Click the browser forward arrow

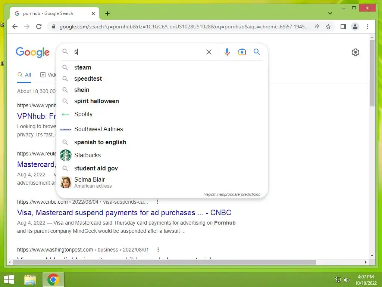pos(27,27)
